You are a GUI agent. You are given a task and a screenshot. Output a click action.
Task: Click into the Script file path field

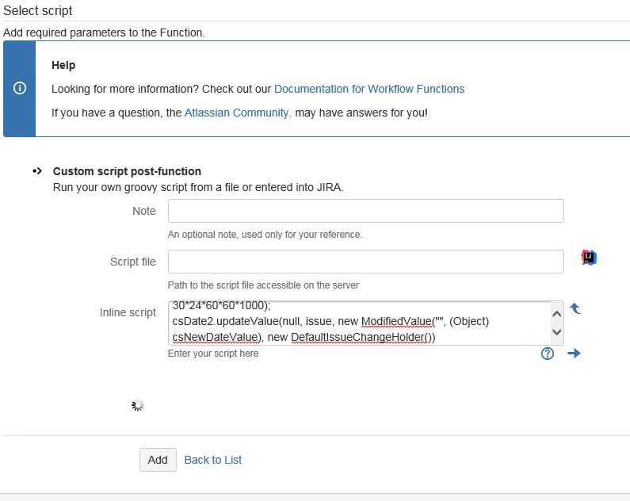click(365, 262)
